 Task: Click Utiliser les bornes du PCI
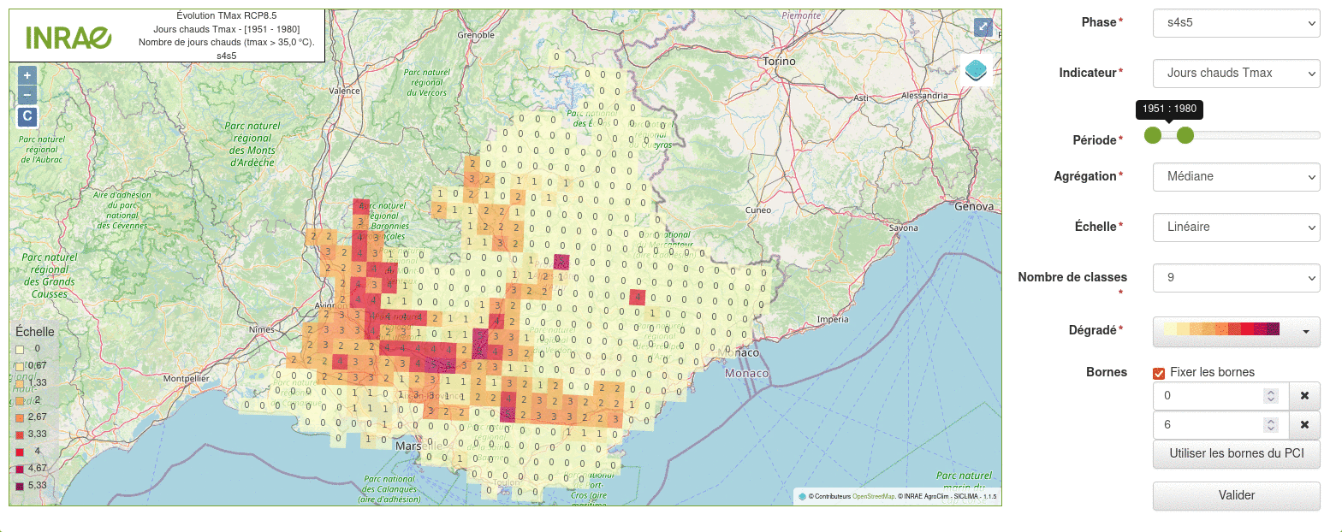(x=1237, y=453)
